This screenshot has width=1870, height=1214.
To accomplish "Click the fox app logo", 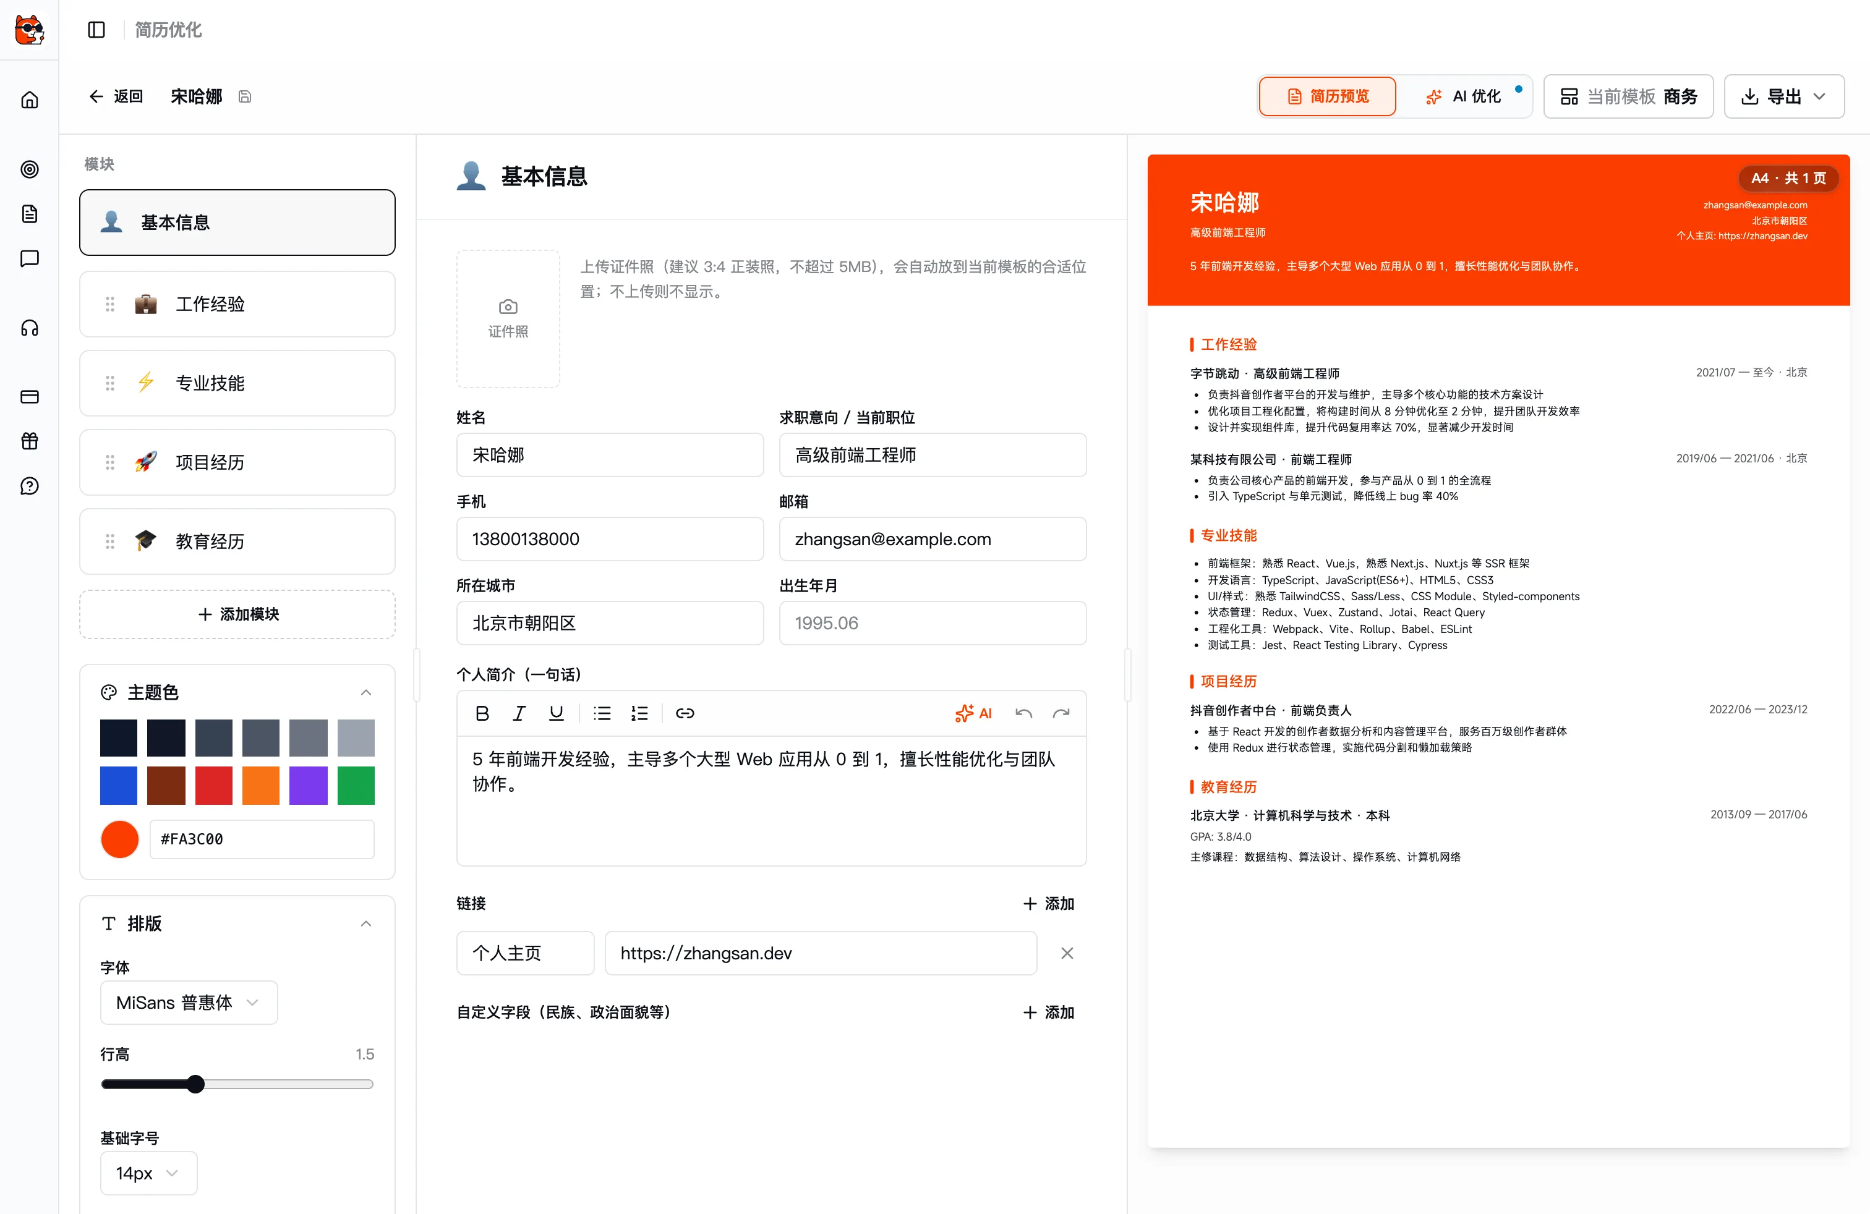I will (x=30, y=30).
